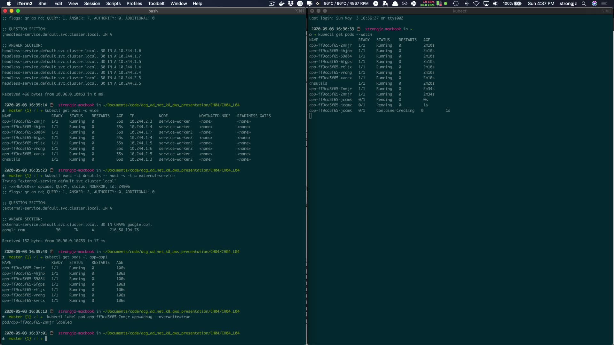Image resolution: width=614 pixels, height=345 pixels.
Task: Click the Dropbox icon in menu bar
Action: point(290,4)
